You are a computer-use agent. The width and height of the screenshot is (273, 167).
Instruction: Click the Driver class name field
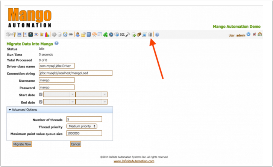tap(56, 66)
